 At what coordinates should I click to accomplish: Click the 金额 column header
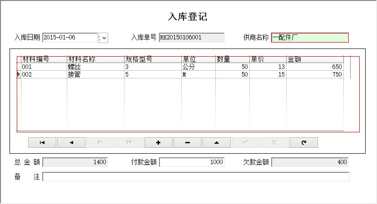tap(314, 59)
